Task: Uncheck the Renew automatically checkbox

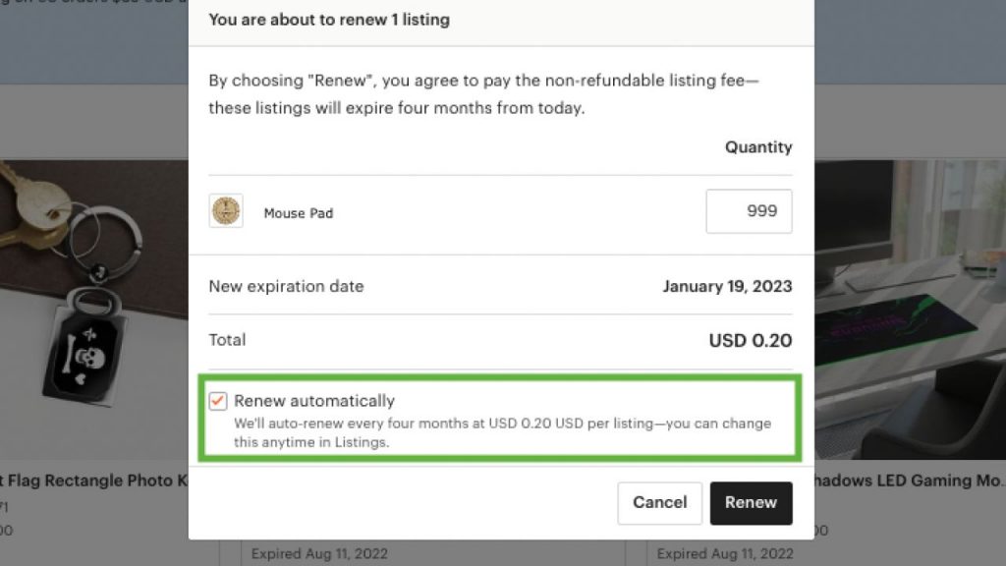Action: (x=218, y=401)
